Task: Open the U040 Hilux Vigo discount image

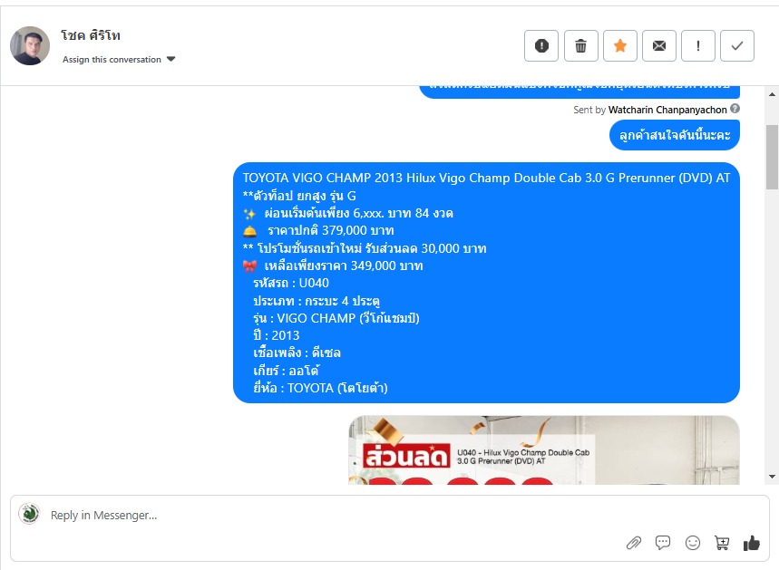Action: point(544,449)
